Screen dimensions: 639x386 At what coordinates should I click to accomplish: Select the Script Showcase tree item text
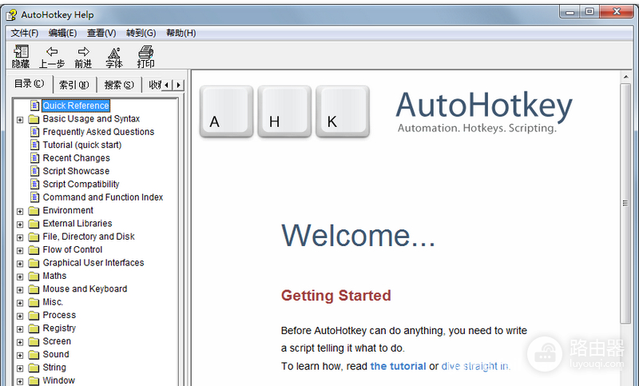coord(76,171)
